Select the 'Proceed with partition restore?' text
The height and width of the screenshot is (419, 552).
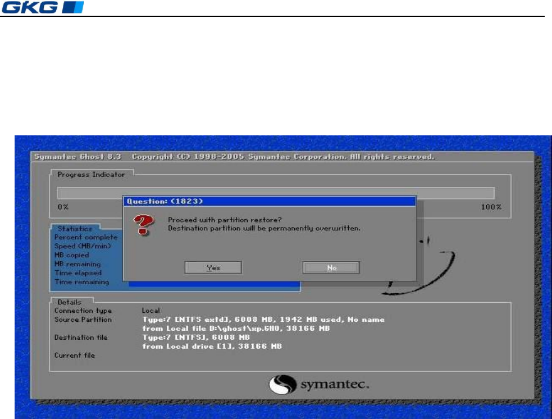[x=225, y=220]
